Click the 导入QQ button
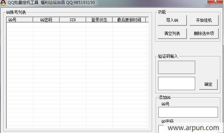The image size is (224, 133). 172,20
